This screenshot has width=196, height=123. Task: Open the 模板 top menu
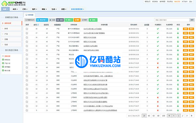point(44,9)
